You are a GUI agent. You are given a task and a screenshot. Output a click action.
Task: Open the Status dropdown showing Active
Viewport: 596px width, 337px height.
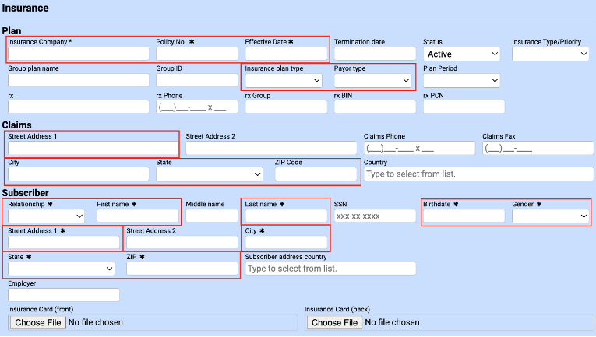tap(462, 54)
